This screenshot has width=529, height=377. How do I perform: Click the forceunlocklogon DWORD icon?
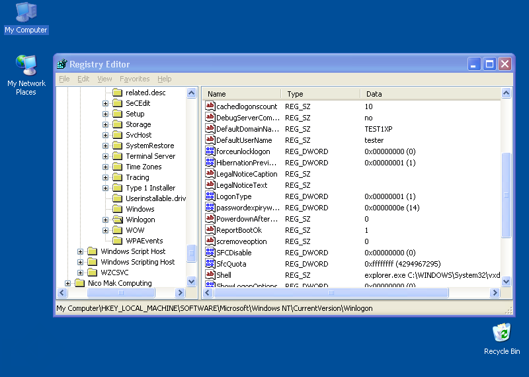[210, 151]
